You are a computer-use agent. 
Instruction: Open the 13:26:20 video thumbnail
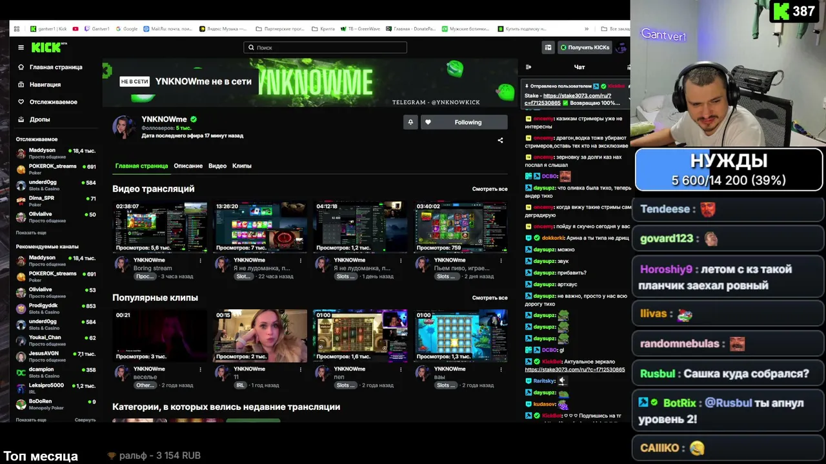point(260,227)
